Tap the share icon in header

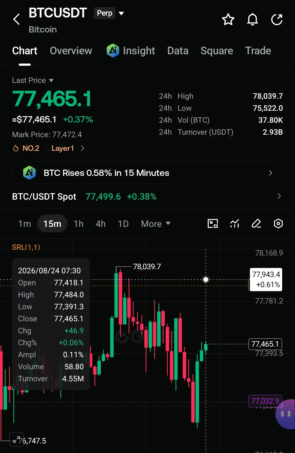[x=277, y=19]
